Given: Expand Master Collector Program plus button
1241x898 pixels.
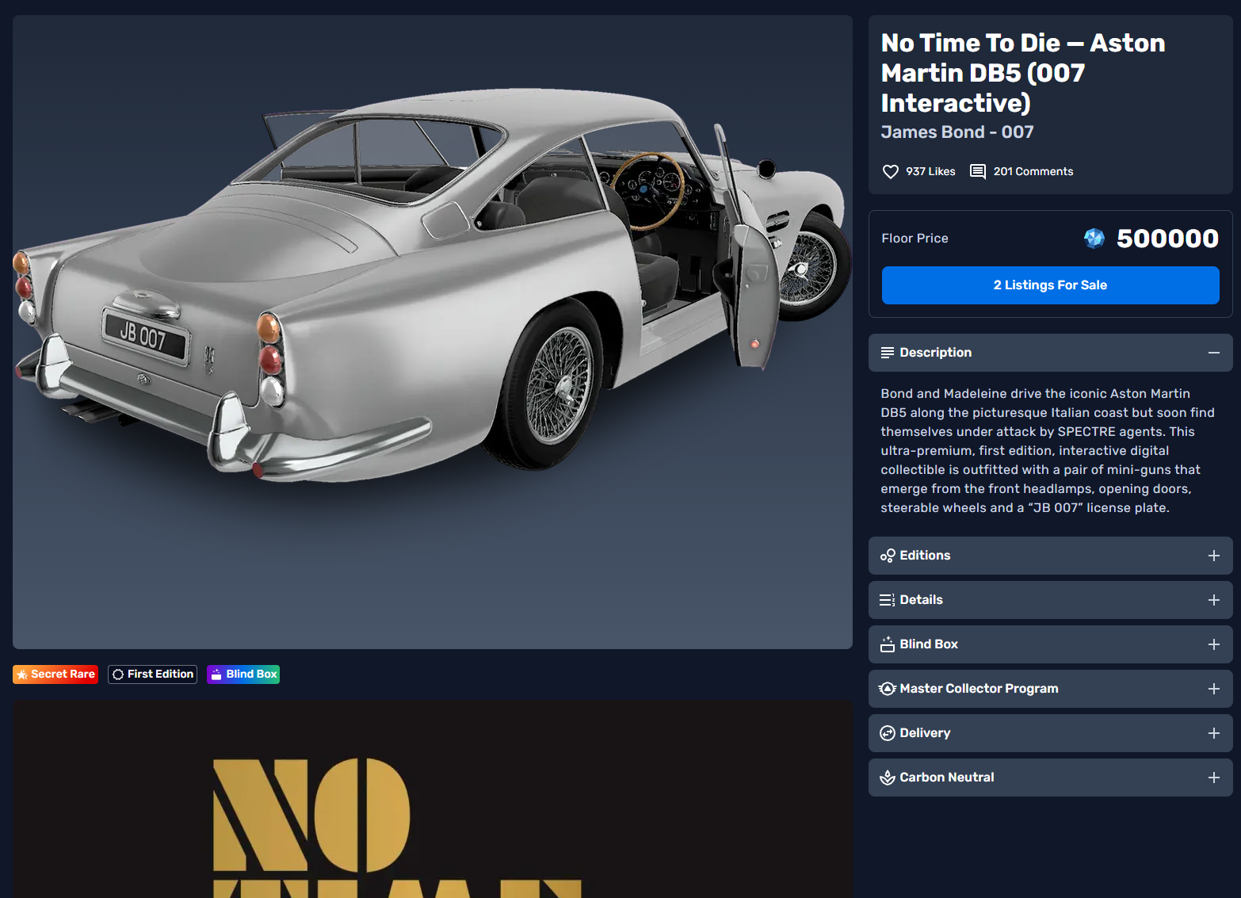Looking at the screenshot, I should (1213, 689).
